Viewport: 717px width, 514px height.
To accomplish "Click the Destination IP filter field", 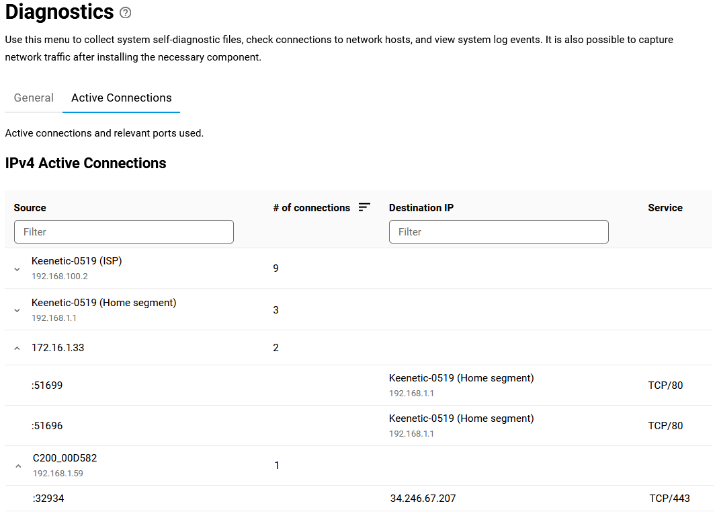I will point(499,231).
